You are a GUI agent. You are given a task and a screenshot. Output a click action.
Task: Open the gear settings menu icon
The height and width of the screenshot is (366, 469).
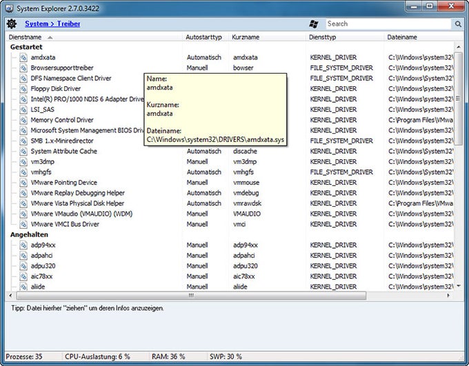coord(11,23)
